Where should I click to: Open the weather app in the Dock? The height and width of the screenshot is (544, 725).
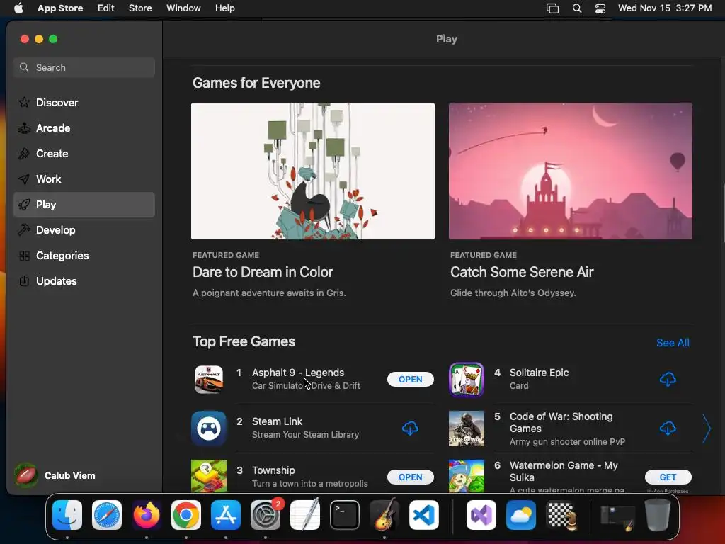tap(521, 515)
